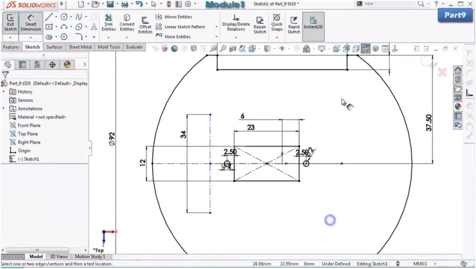Open Appearances color ball in task pane
This screenshot has width=476, height=269.
[x=458, y=107]
